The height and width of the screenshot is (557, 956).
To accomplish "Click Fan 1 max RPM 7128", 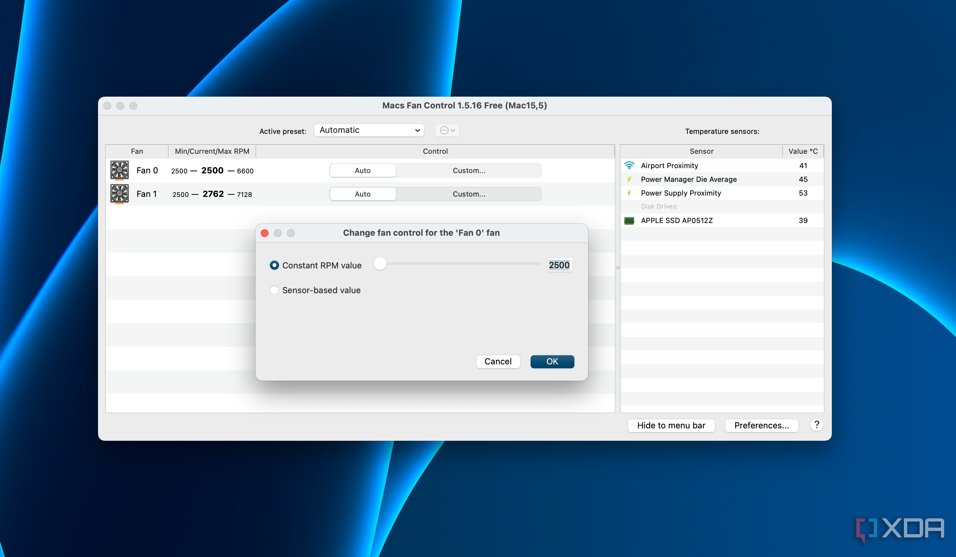I will (244, 194).
